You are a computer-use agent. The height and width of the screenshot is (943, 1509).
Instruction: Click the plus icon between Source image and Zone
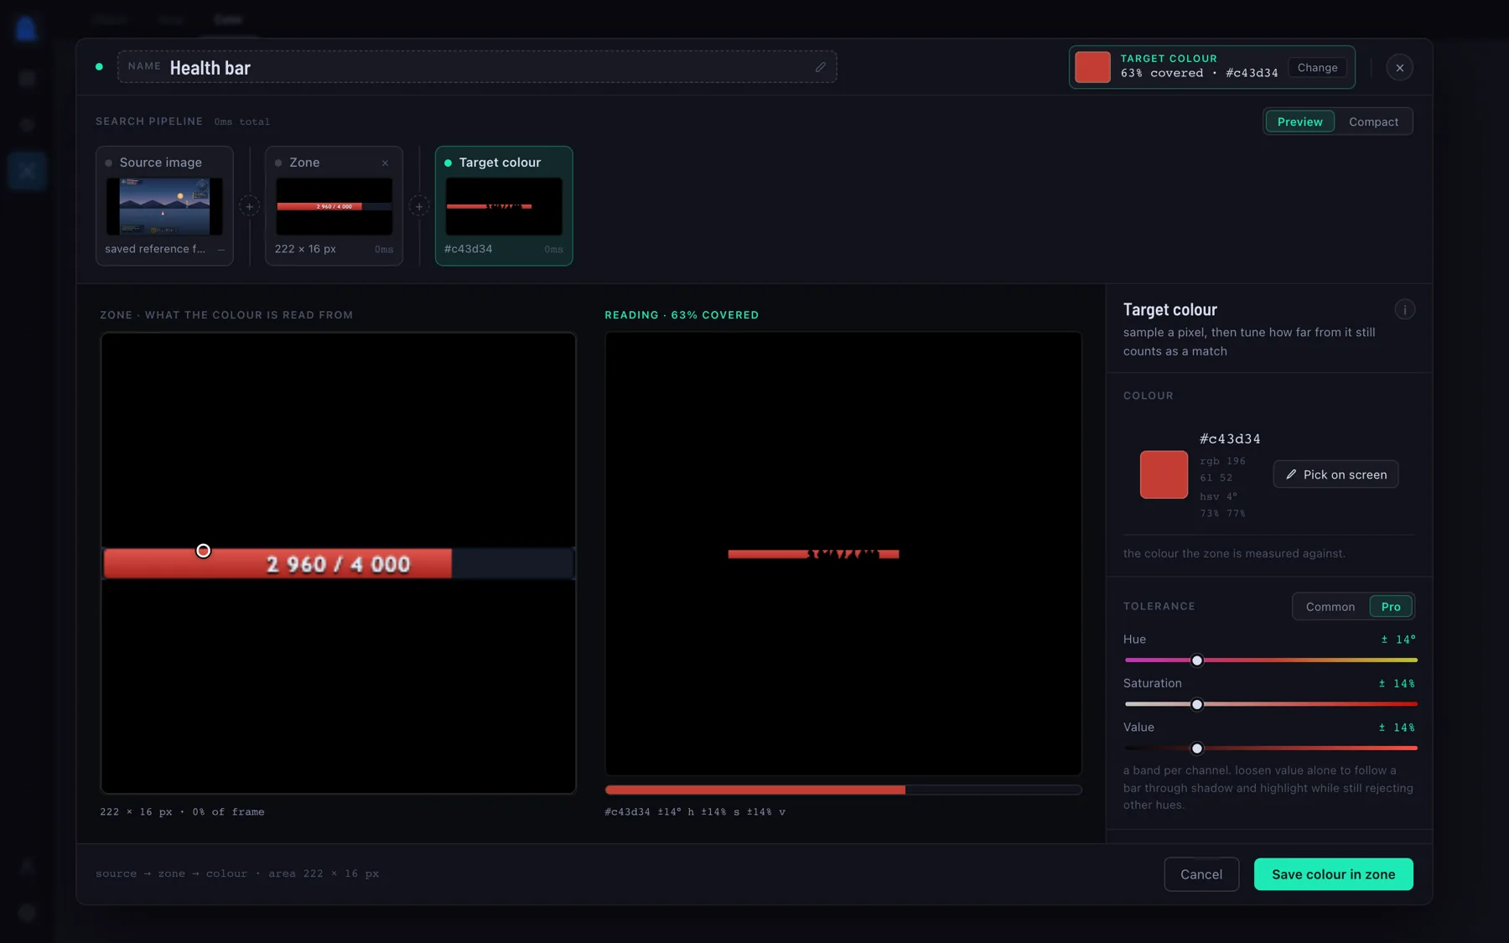tap(249, 206)
